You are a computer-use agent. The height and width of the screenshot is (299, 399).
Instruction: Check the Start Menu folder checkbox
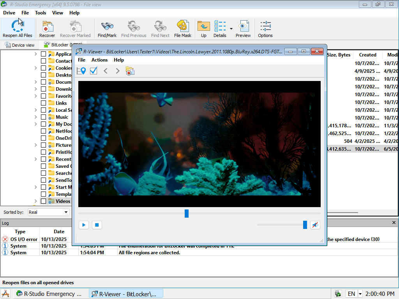[x=44, y=187]
